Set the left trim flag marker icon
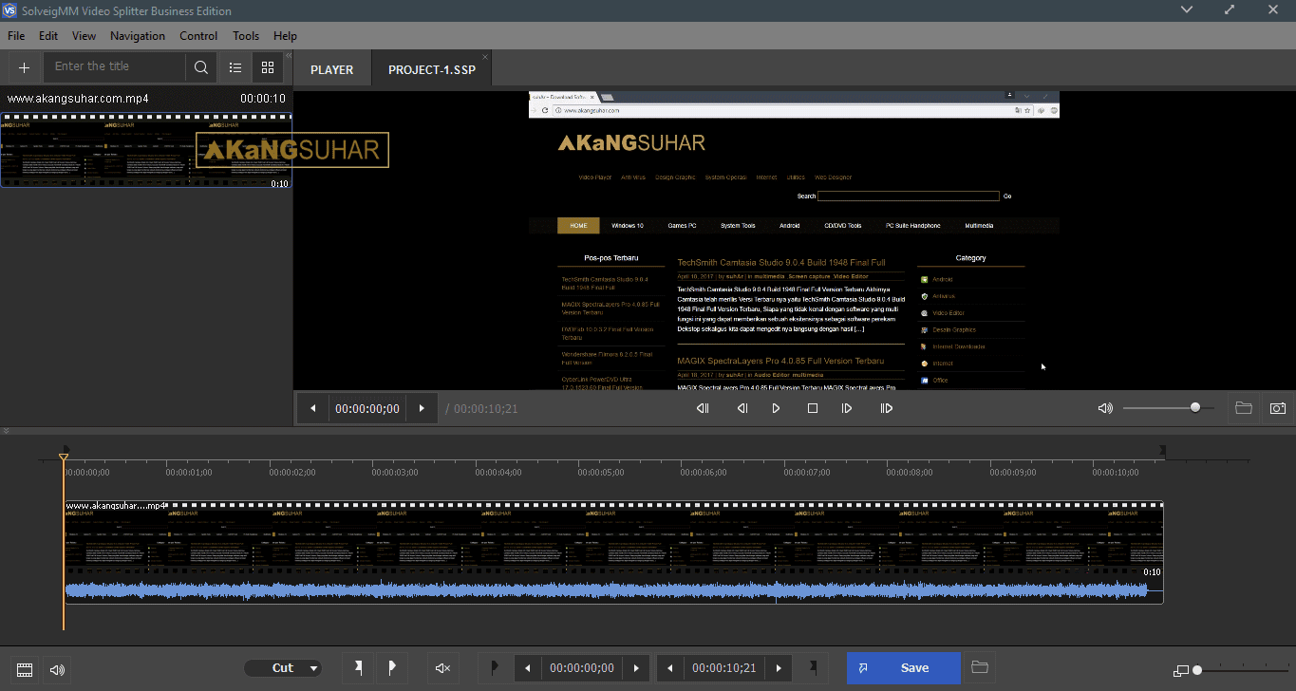The height and width of the screenshot is (691, 1296). coord(358,667)
